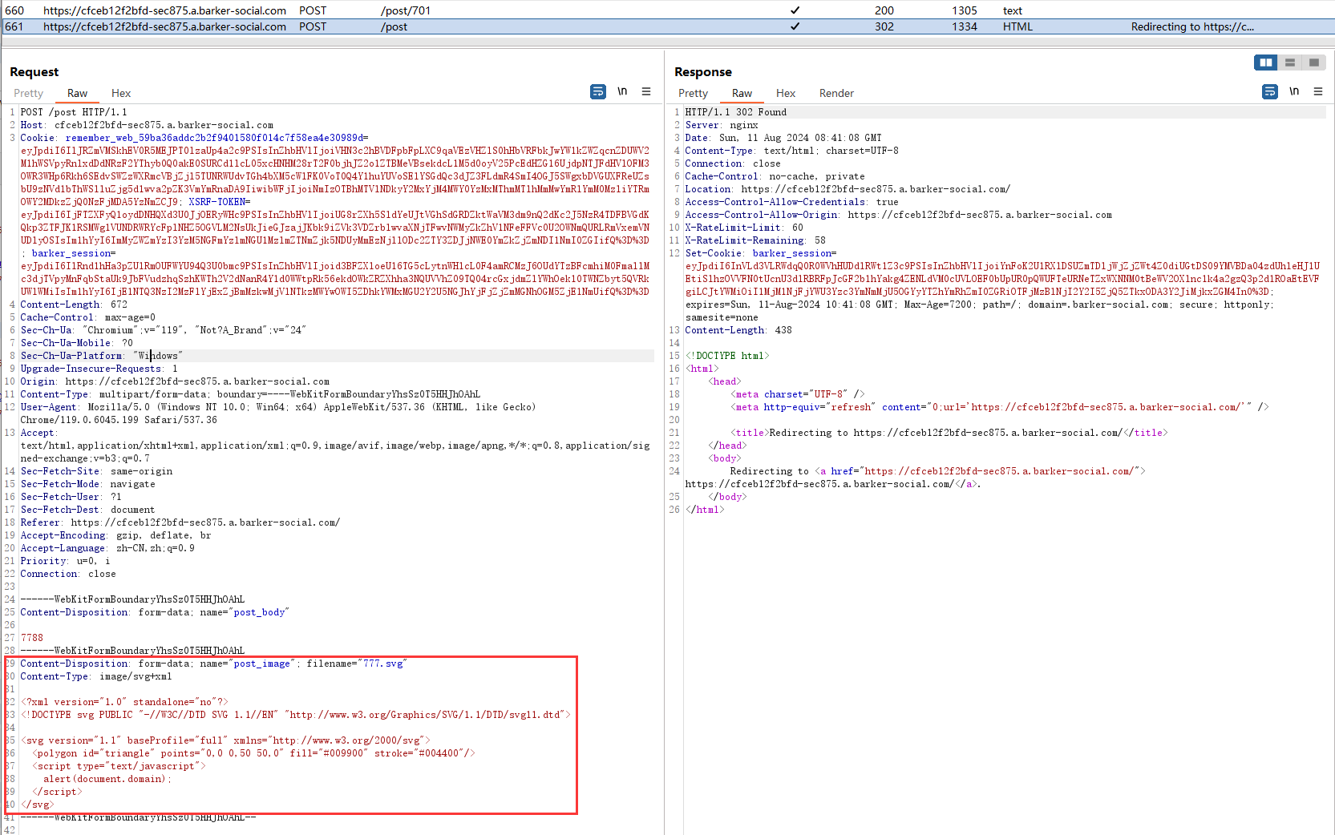Click the Host header in the request

pyautogui.click(x=147, y=125)
